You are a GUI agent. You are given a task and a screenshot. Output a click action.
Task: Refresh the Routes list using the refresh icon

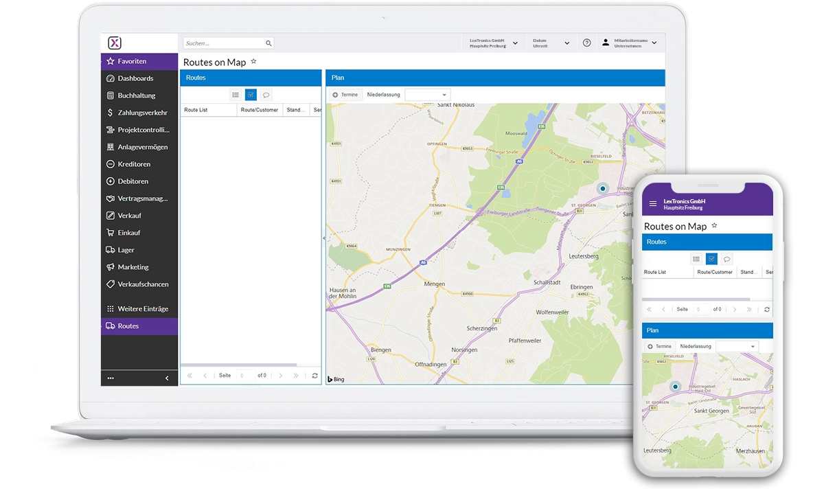pos(315,375)
